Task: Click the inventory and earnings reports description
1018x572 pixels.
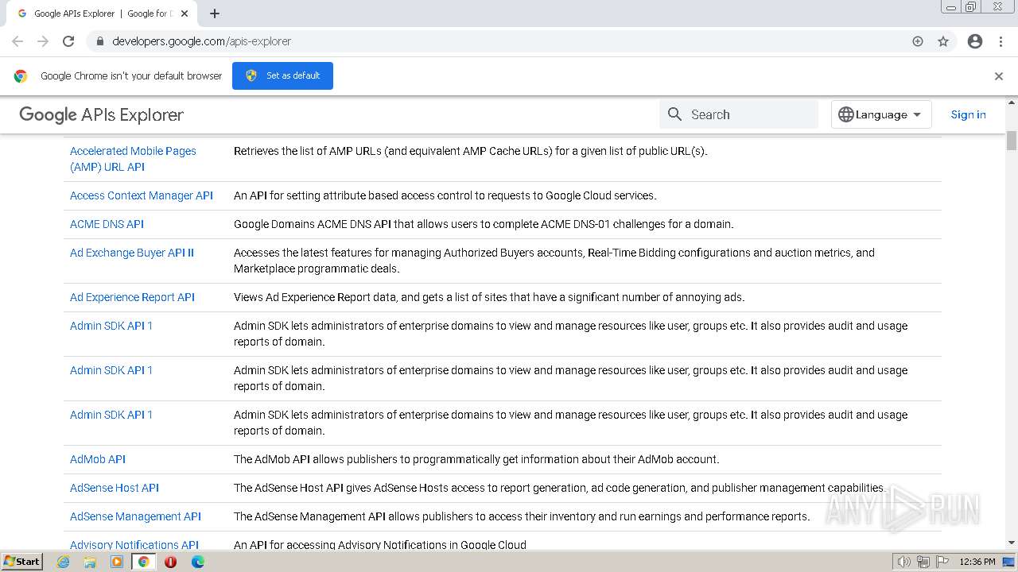Action: tap(522, 516)
